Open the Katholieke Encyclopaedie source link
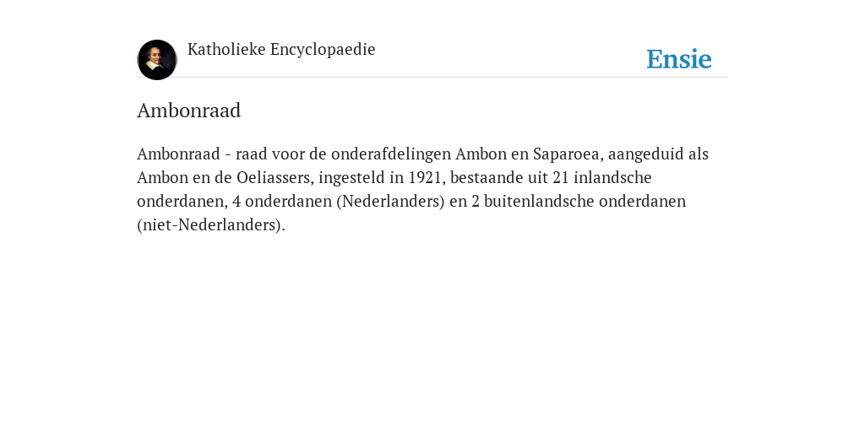Viewport: 865px width, 432px height. [281, 50]
